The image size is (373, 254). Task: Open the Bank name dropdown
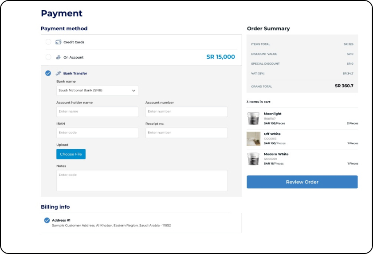coord(97,91)
